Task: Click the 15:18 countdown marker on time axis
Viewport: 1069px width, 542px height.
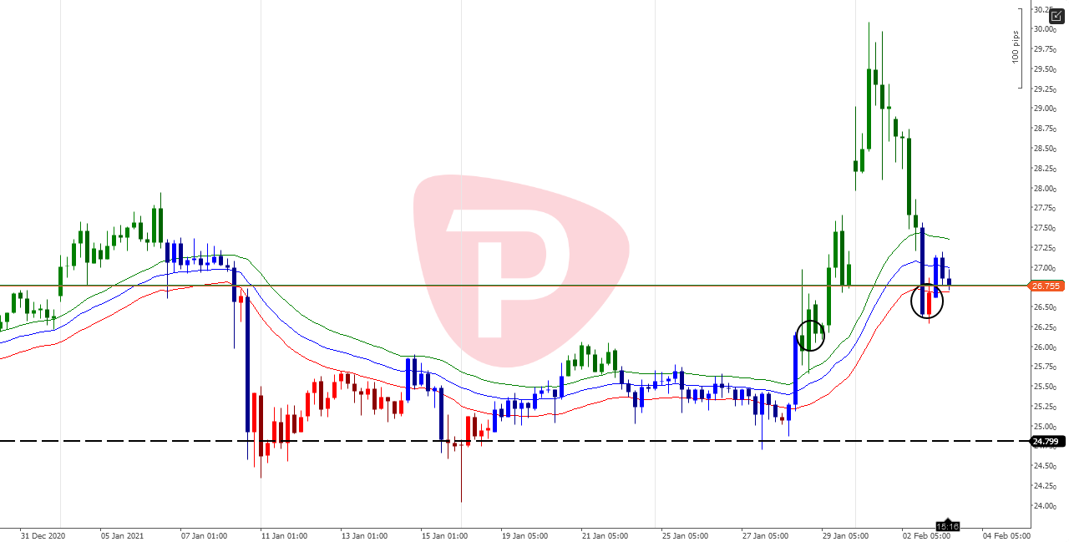Action: click(x=946, y=526)
